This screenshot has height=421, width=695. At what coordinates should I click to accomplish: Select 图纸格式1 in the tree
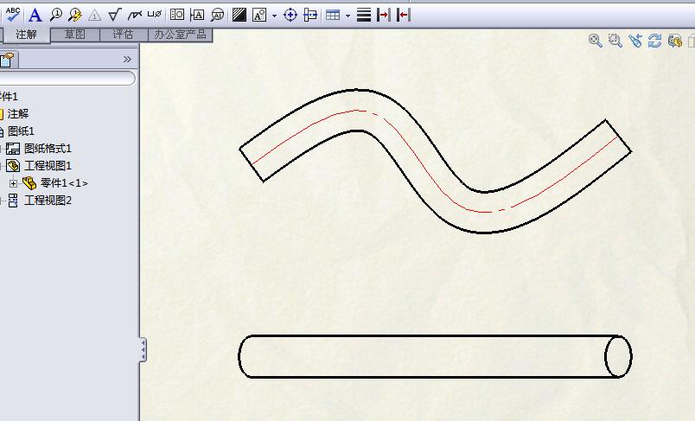click(x=48, y=149)
